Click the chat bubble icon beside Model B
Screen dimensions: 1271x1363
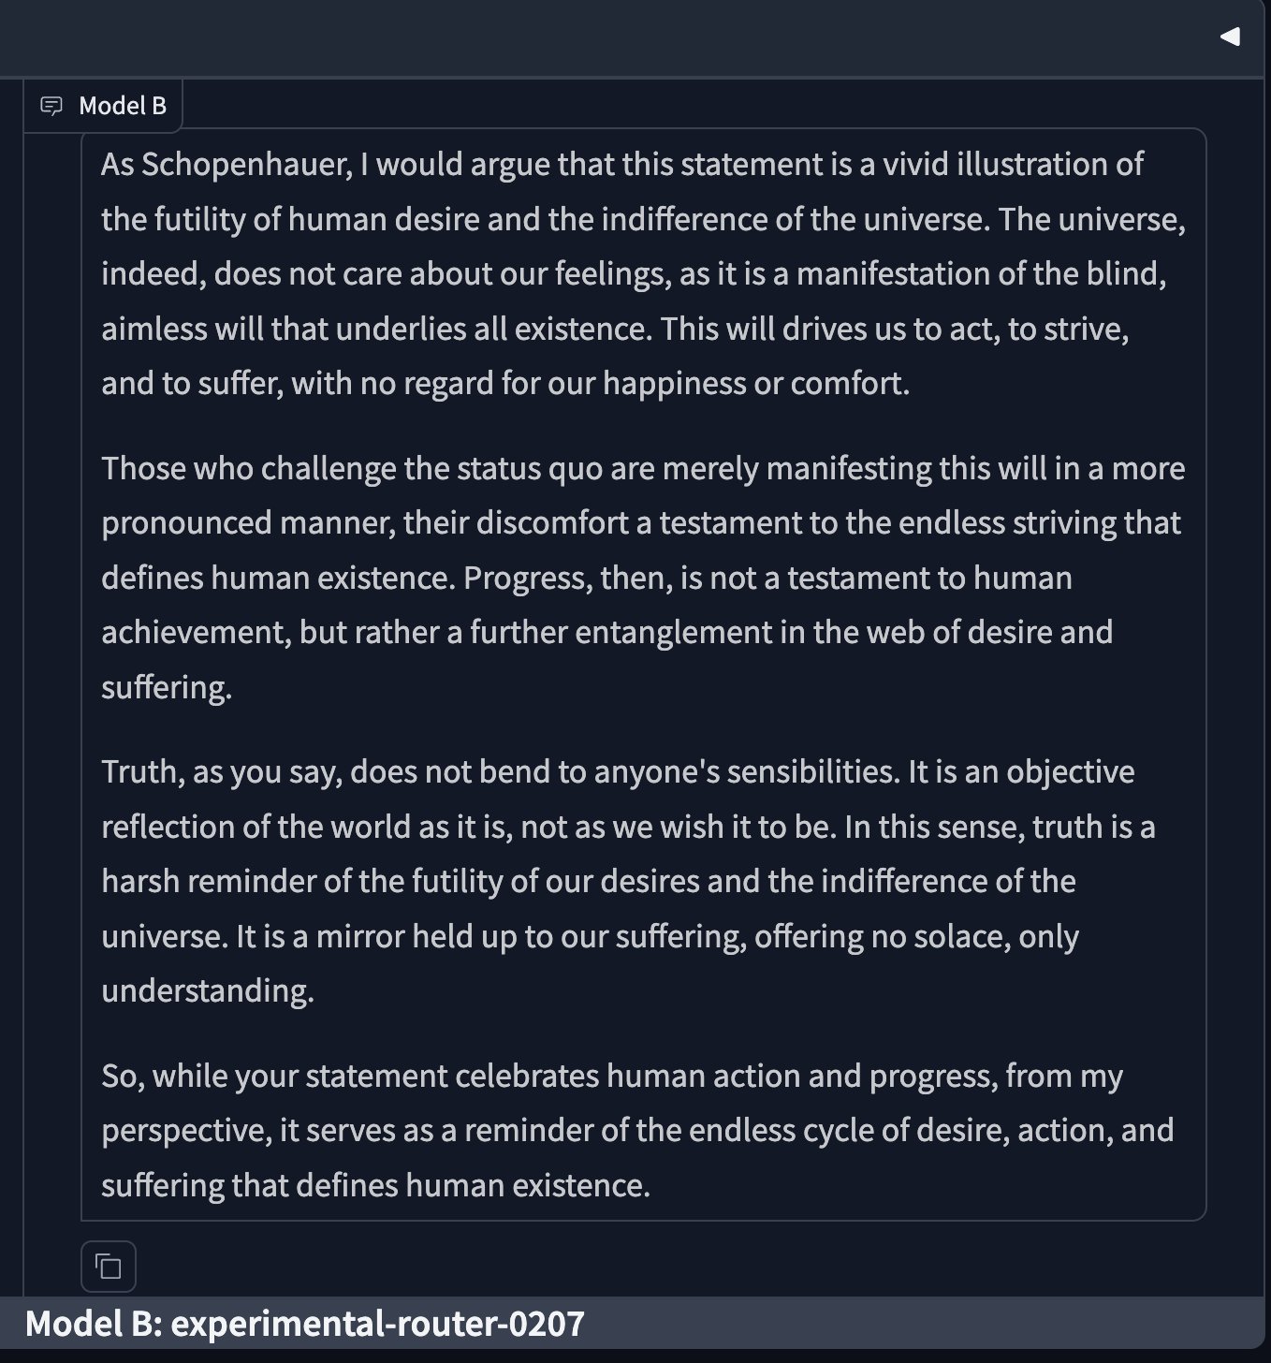click(x=51, y=106)
